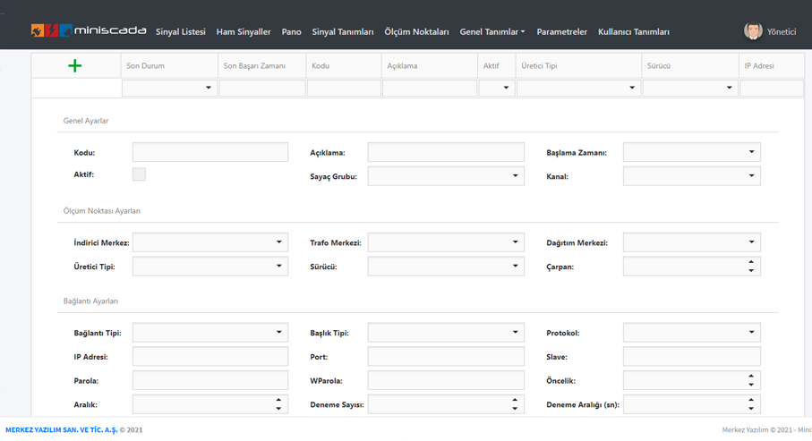The width and height of the screenshot is (812, 441).
Task: Decrease the Öncelik value with down arrow
Action: [x=751, y=385]
